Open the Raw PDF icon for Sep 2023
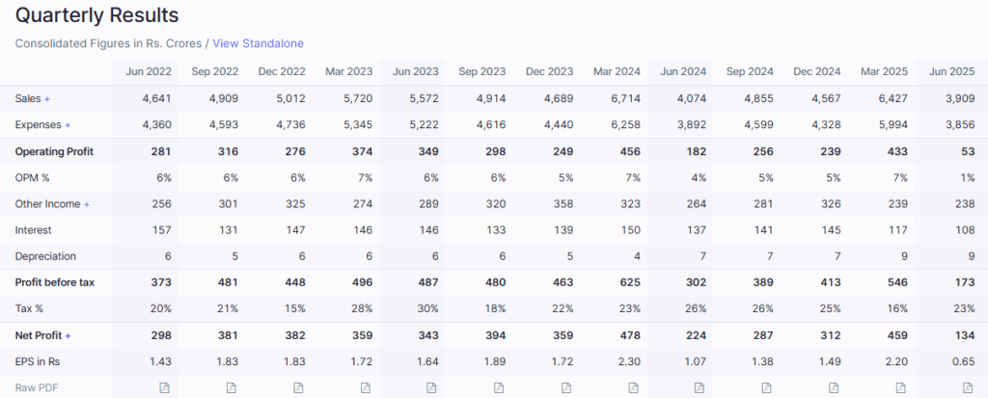 point(499,387)
